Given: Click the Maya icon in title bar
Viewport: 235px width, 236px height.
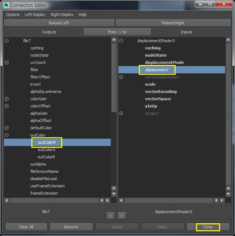Looking at the screenshot, I should pyautogui.click(x=6, y=5).
